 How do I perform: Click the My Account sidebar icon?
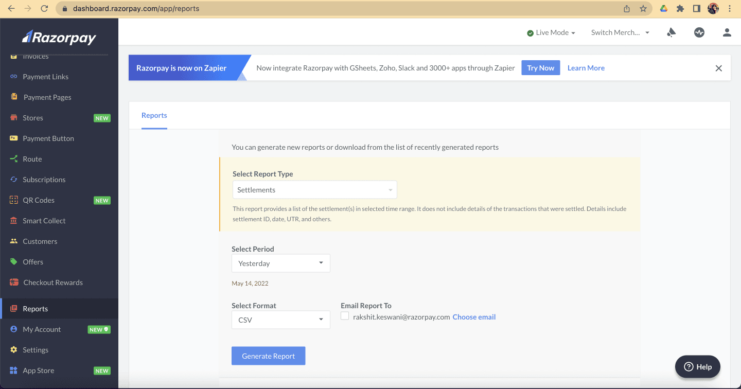(14, 329)
